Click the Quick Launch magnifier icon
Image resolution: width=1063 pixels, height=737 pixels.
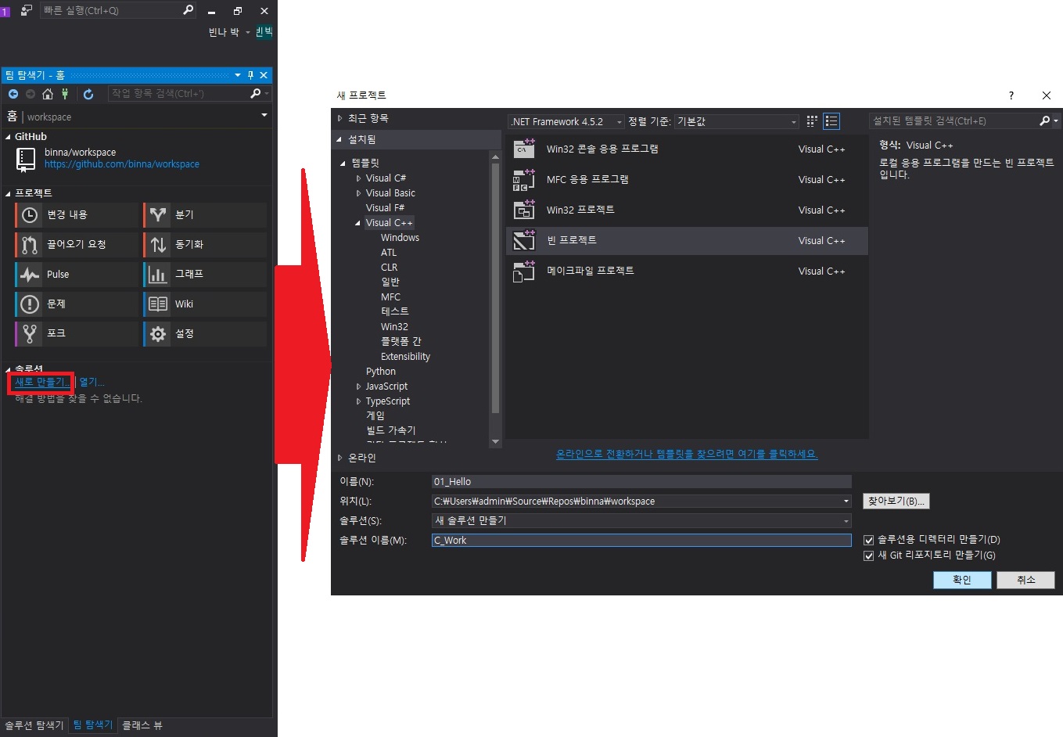click(x=188, y=10)
